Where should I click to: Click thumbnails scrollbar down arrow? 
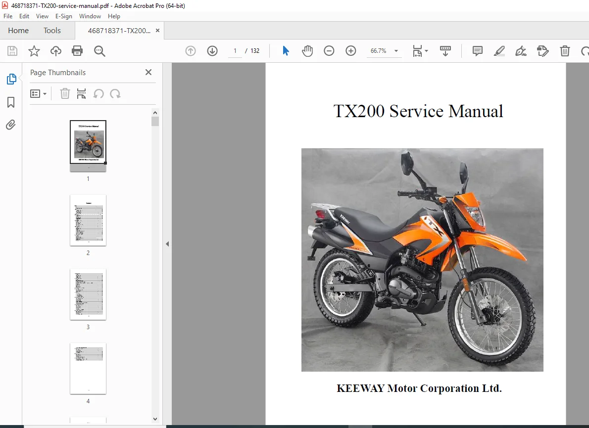[x=155, y=419]
